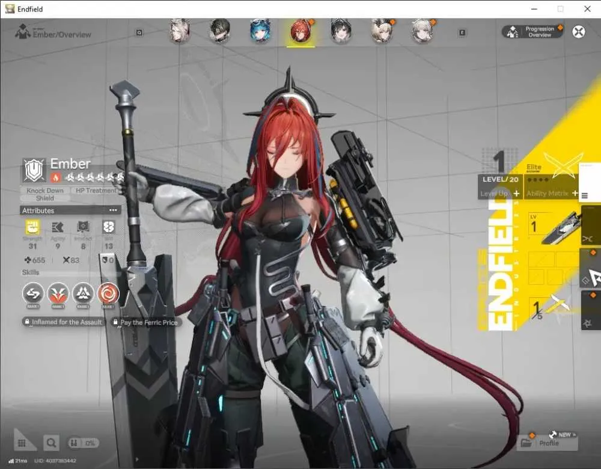Viewport: 601px width, 469px height.
Task: Click the magnifier inspect icon
Action: point(51,443)
